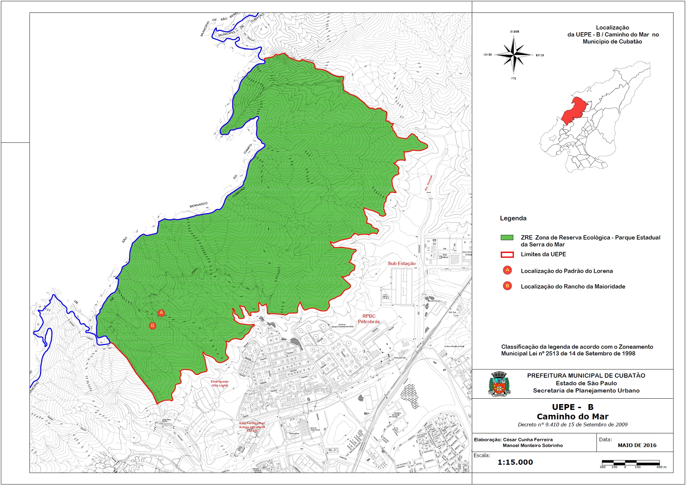Viewport: 686px width, 486px height.
Task: Click the UEPE - B Caminho do Mar title
Action: (x=572, y=412)
